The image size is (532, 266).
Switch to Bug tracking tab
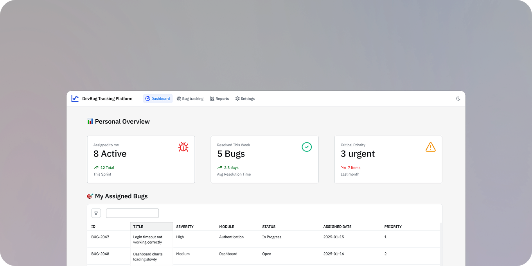[x=190, y=99]
